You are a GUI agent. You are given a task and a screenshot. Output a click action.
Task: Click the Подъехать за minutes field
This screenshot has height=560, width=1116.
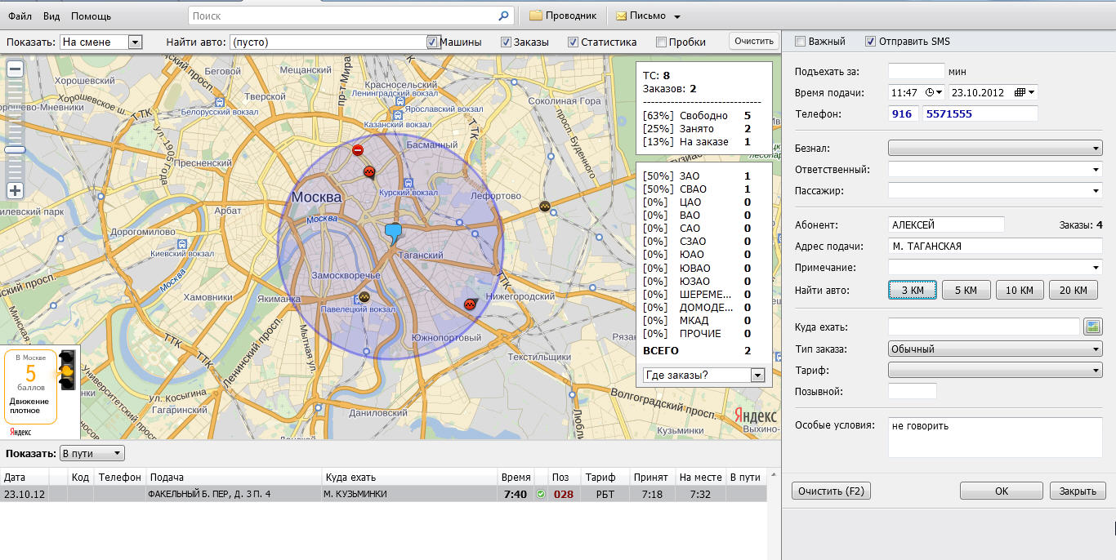coord(916,71)
